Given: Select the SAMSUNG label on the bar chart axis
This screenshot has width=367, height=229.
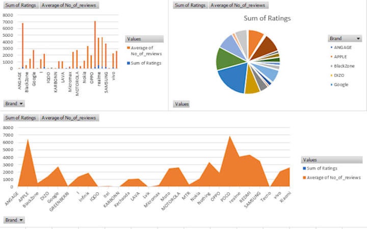Looking at the screenshot, I should pyautogui.click(x=106, y=82).
